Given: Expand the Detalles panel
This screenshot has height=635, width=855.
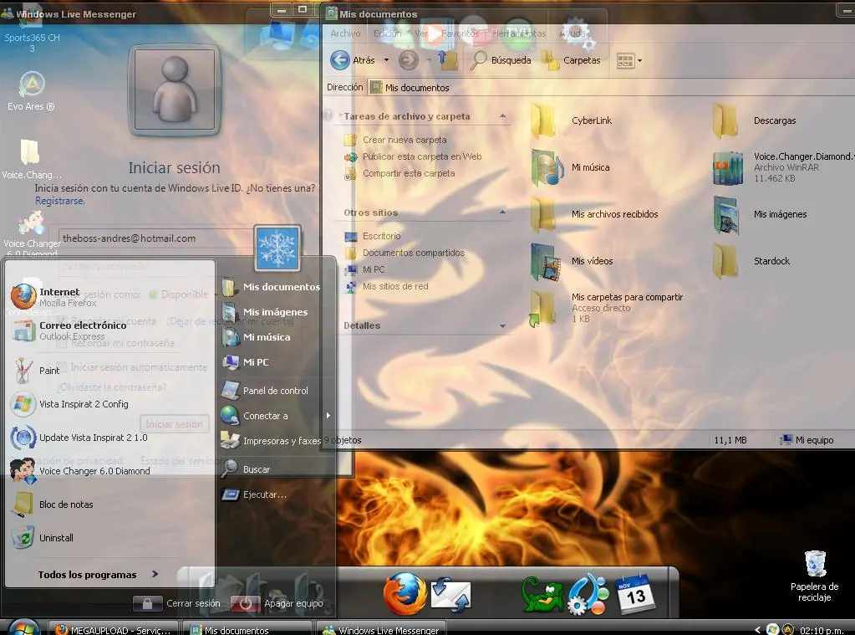Looking at the screenshot, I should pyautogui.click(x=502, y=325).
